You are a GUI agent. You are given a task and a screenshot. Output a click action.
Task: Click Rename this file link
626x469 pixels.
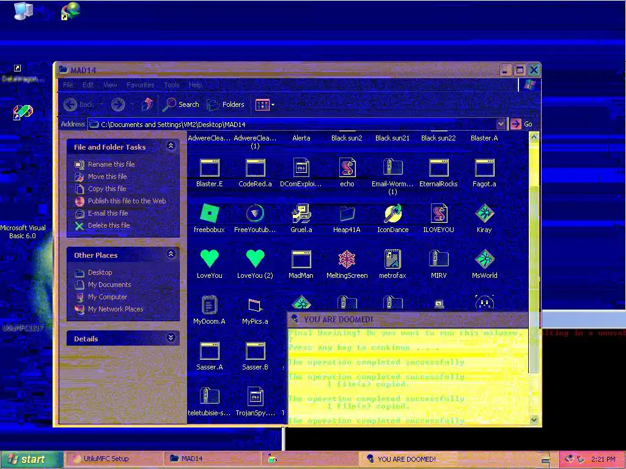tap(111, 164)
